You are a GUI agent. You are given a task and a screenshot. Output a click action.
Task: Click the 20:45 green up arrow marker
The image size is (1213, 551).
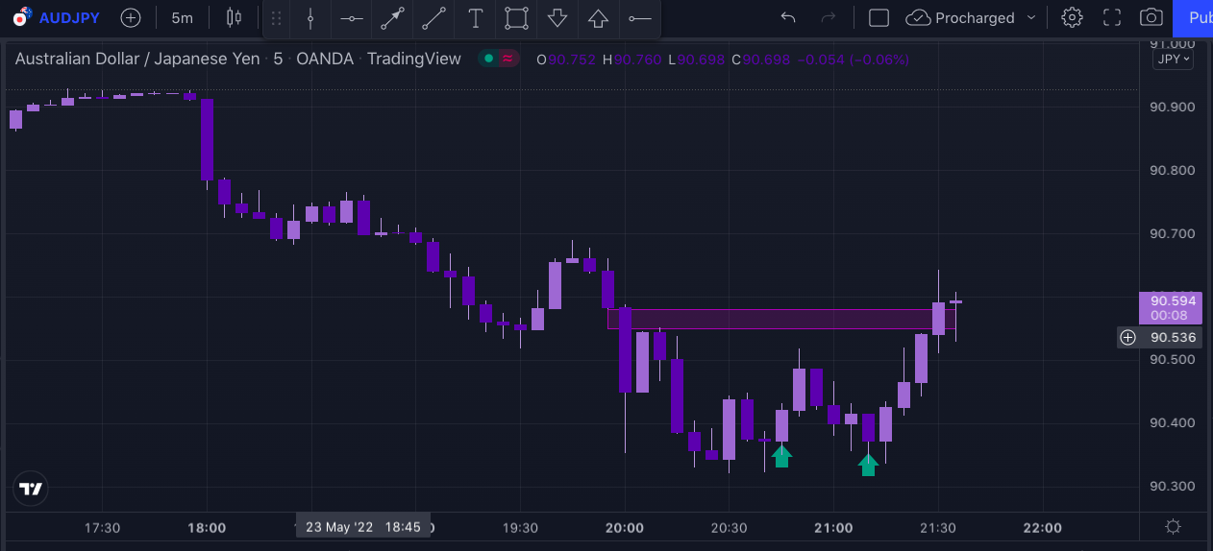point(781,456)
